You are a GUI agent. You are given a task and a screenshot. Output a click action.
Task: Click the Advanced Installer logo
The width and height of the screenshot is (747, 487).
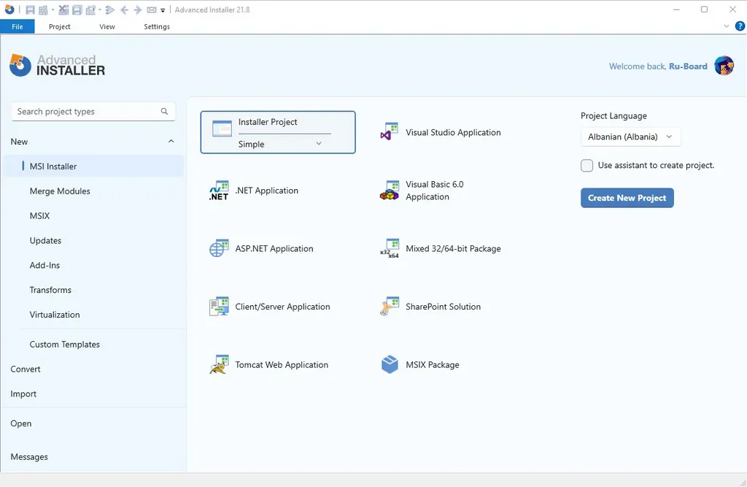coord(57,65)
